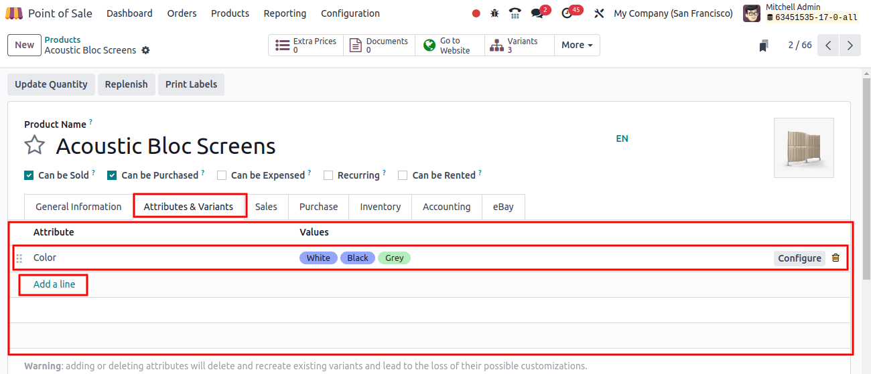Click the bookmark icon near pager

(764, 45)
